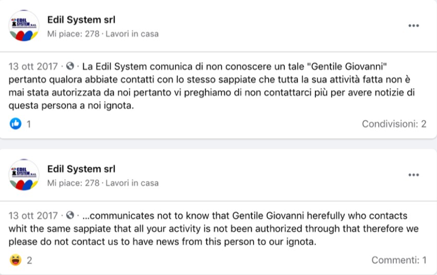Click the second post's 13 ott 2017 date
The image size is (437, 275).
click(x=33, y=215)
